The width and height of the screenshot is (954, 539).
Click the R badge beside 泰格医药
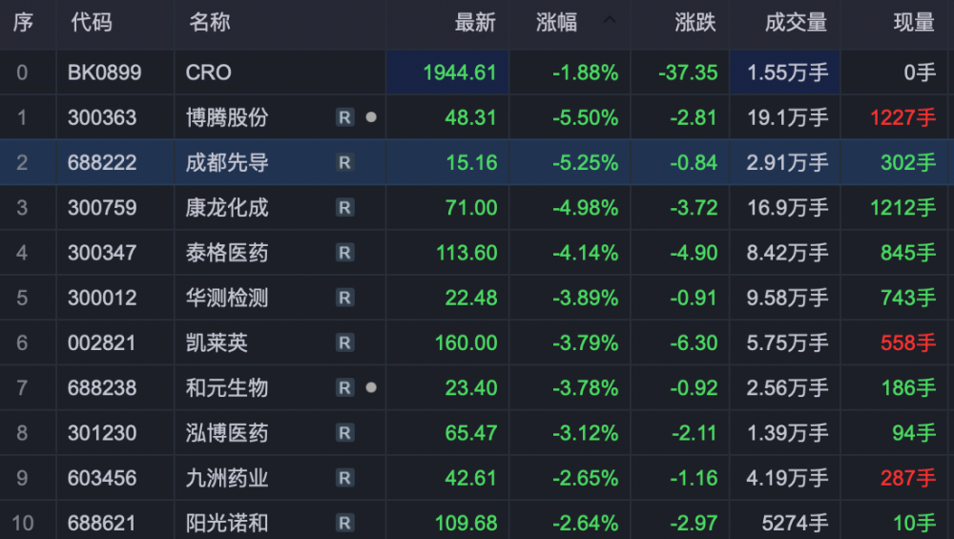point(344,253)
